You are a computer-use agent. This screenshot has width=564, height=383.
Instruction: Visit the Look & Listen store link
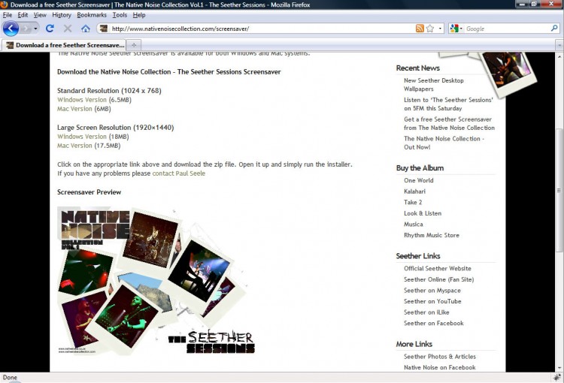pos(423,213)
